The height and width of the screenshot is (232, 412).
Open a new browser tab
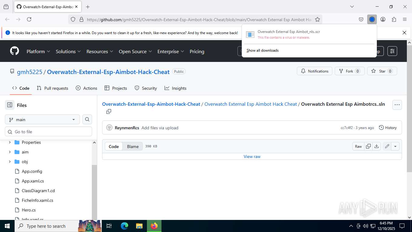88,7
